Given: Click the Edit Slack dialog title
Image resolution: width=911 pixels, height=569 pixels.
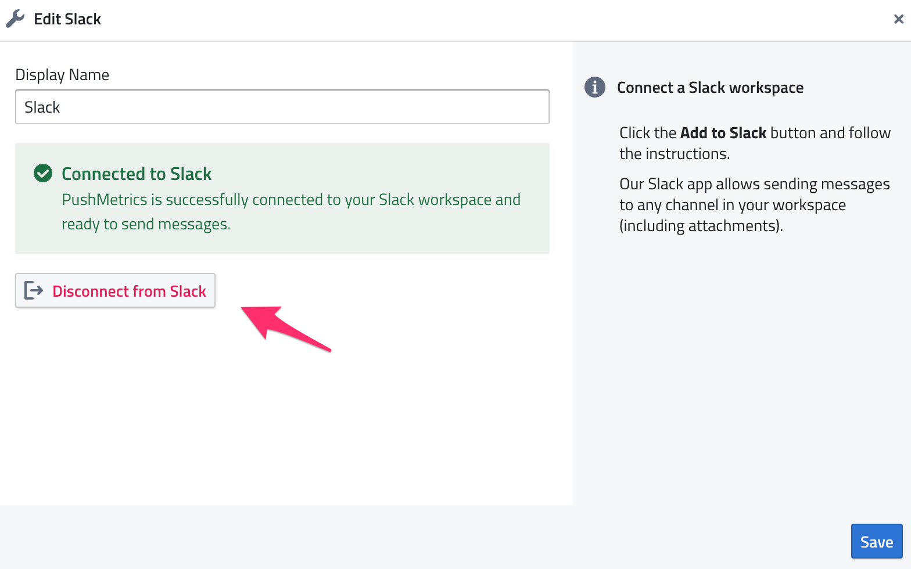Looking at the screenshot, I should (67, 19).
